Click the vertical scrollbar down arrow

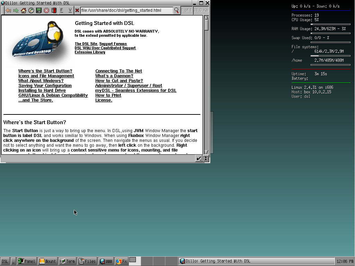click(x=206, y=152)
